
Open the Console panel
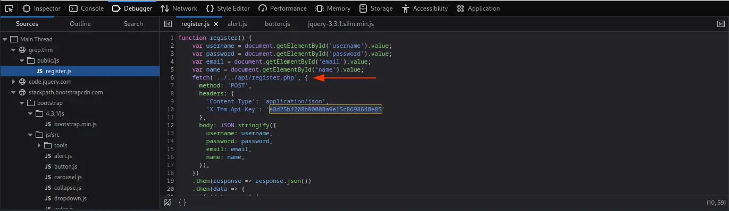coord(86,8)
